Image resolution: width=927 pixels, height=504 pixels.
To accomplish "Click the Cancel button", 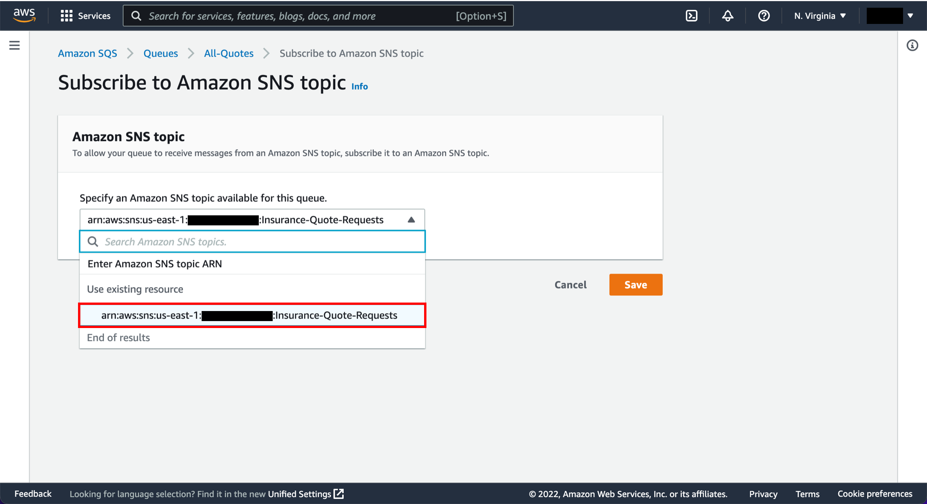I will tap(570, 285).
